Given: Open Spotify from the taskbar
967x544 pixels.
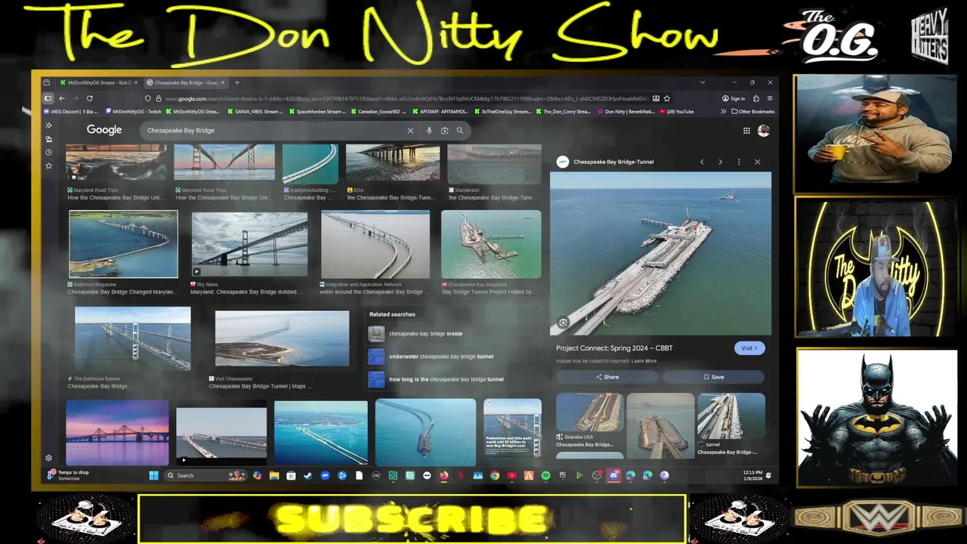Looking at the screenshot, I should [x=545, y=475].
